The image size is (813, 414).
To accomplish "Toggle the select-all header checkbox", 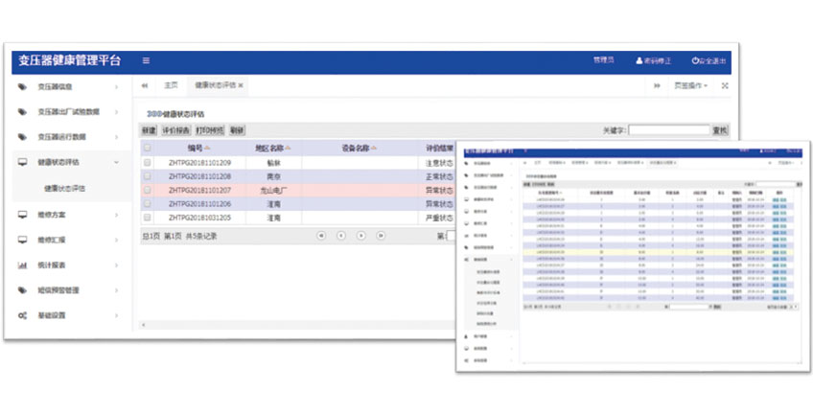I will coord(147,149).
